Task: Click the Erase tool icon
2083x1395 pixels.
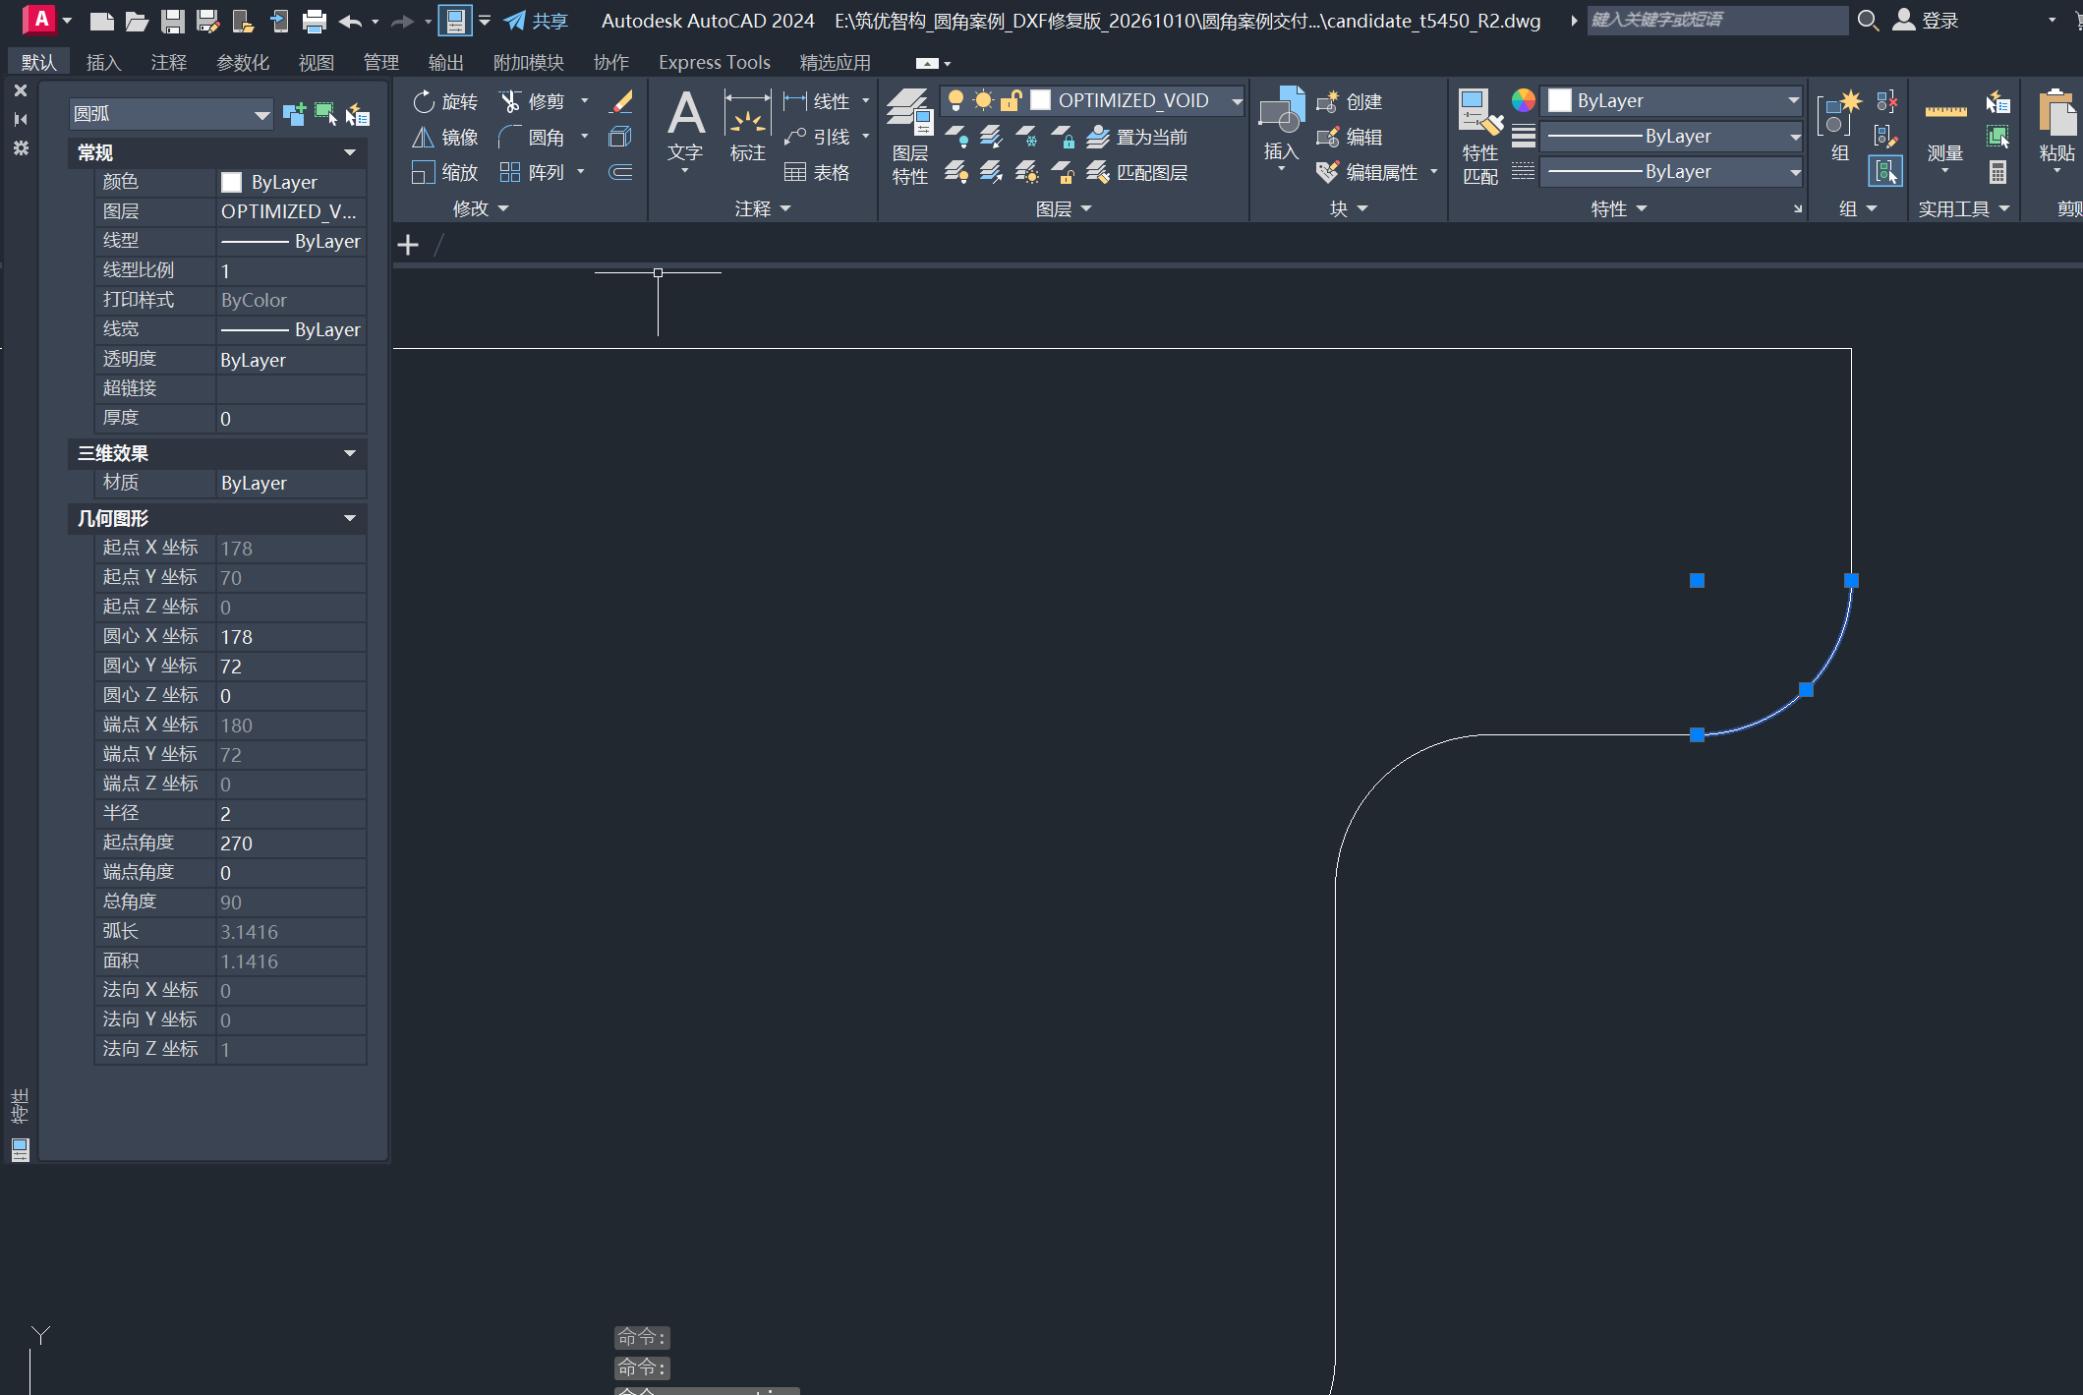Action: [x=621, y=101]
